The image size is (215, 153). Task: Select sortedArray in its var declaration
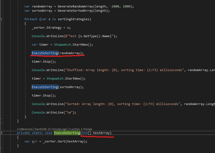[x=42, y=11]
